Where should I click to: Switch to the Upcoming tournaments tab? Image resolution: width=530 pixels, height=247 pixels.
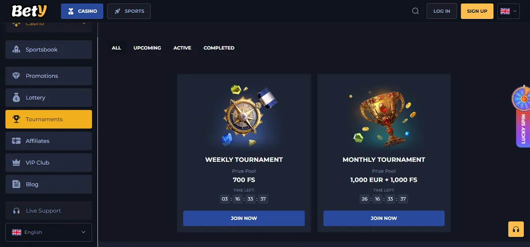(x=147, y=48)
